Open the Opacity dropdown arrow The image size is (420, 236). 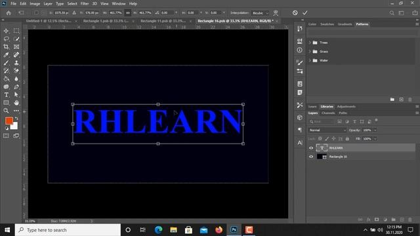pyautogui.click(x=375, y=130)
